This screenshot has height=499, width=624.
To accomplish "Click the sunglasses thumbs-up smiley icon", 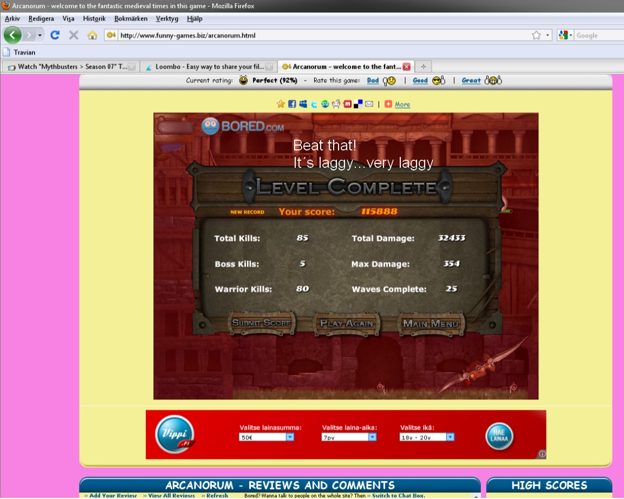I will pyautogui.click(x=439, y=81).
